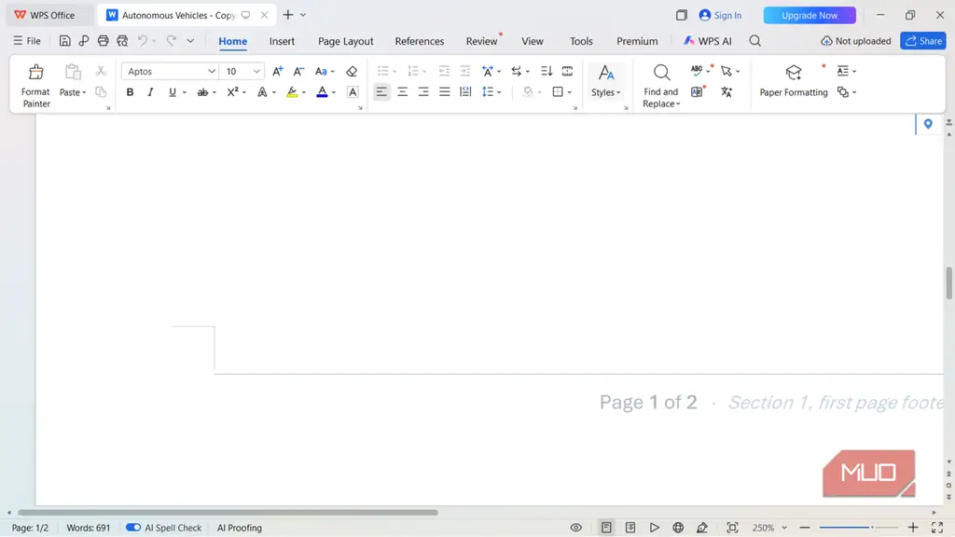Switch to the View tab

tap(533, 41)
